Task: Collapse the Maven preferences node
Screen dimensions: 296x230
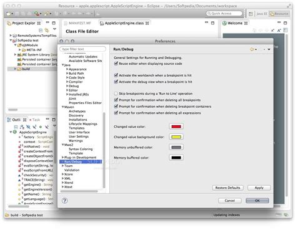Action: click(x=63, y=107)
